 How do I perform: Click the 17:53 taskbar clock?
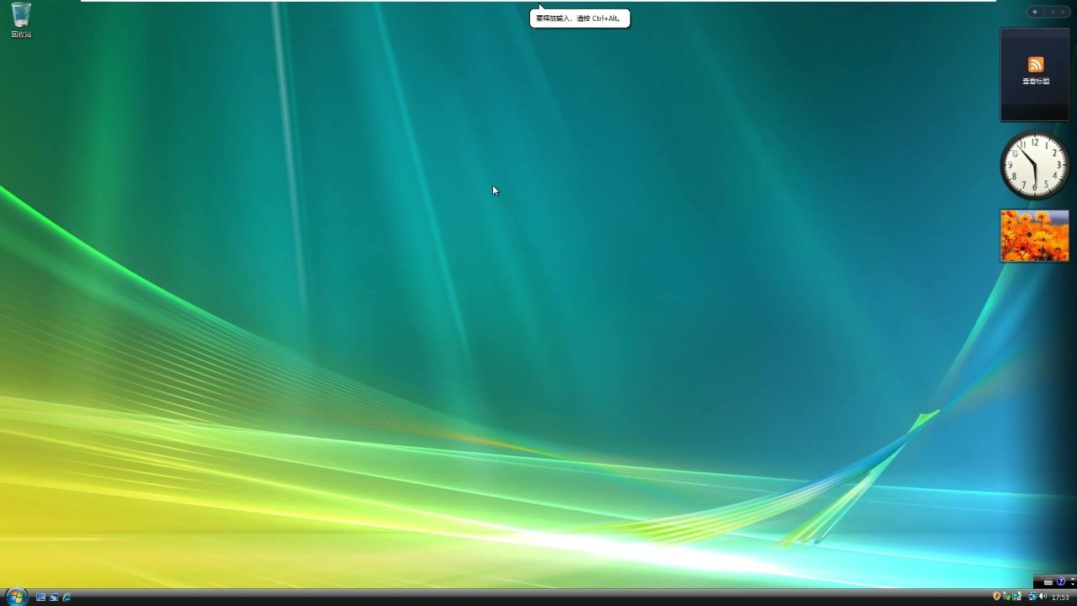(1060, 598)
